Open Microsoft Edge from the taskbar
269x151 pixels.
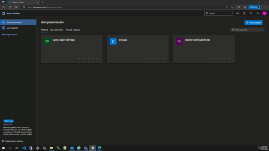coord(99,148)
